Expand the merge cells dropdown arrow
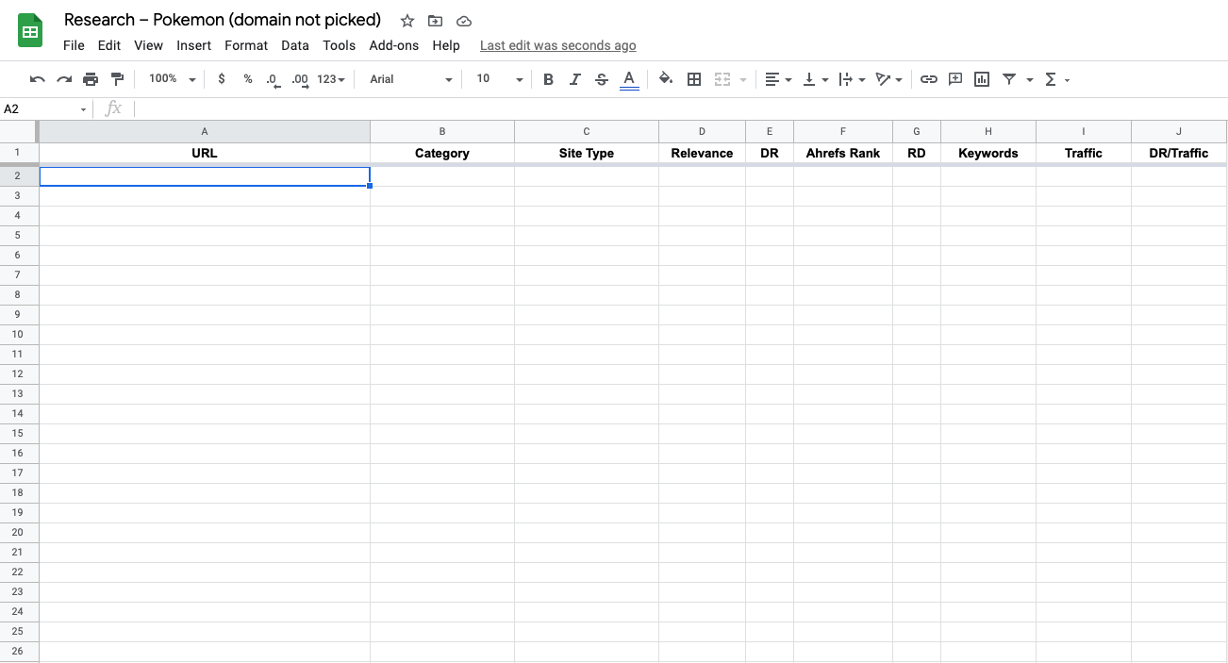This screenshot has height=663, width=1228. coord(743,80)
